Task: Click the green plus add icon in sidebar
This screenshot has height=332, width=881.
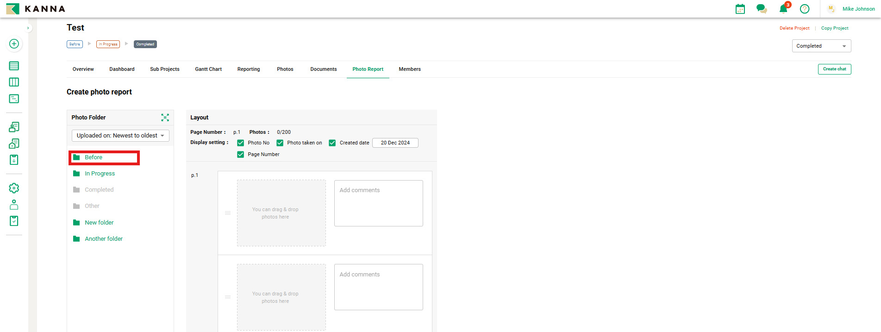Action: 14,44
